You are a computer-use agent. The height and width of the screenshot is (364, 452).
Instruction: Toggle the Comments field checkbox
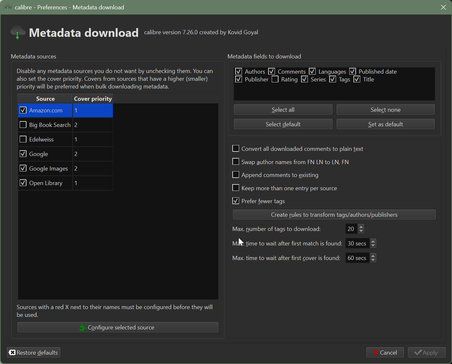pos(272,71)
